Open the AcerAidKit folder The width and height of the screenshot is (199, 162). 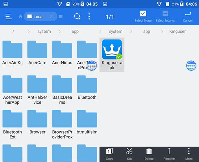[x=12, y=53]
